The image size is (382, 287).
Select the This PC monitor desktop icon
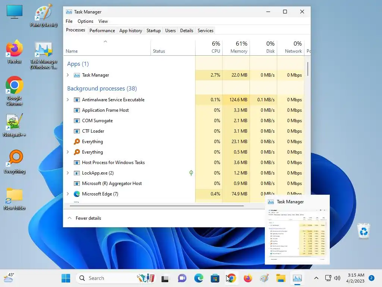coord(15,12)
